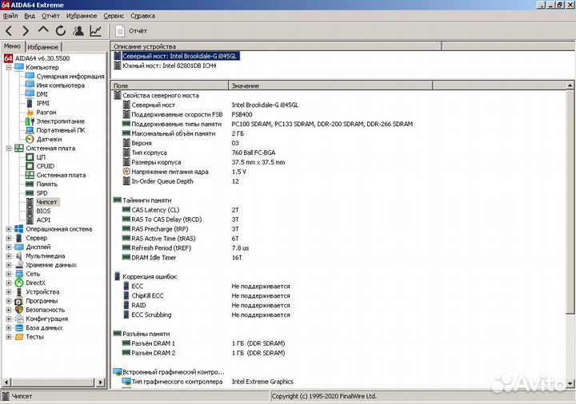Select the DMI tree item
This screenshot has height=404, width=576.
point(42,94)
